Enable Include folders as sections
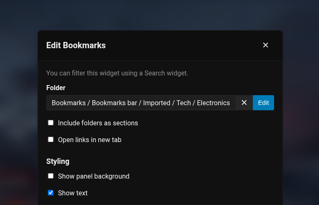 (51, 123)
